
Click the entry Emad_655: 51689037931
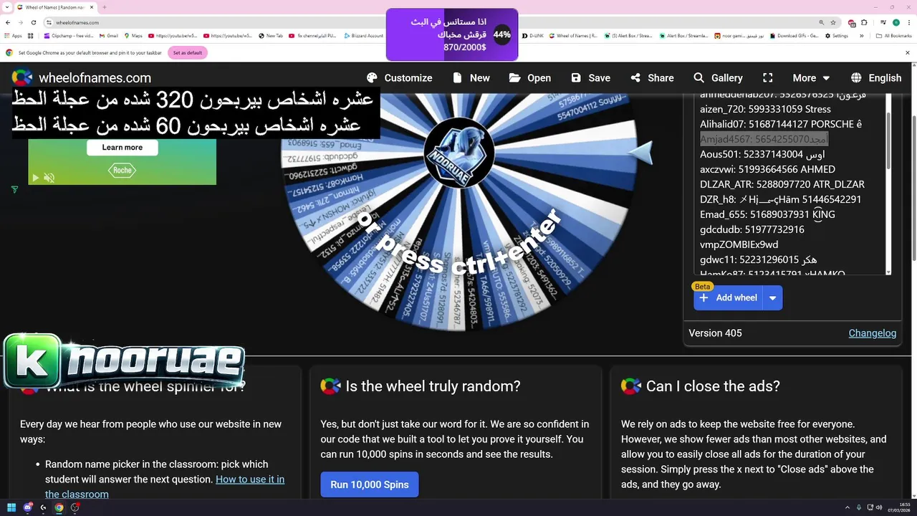click(x=767, y=214)
